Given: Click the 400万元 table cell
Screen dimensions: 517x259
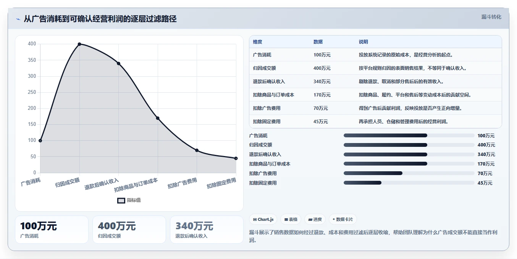Looking at the screenshot, I should pos(322,68).
